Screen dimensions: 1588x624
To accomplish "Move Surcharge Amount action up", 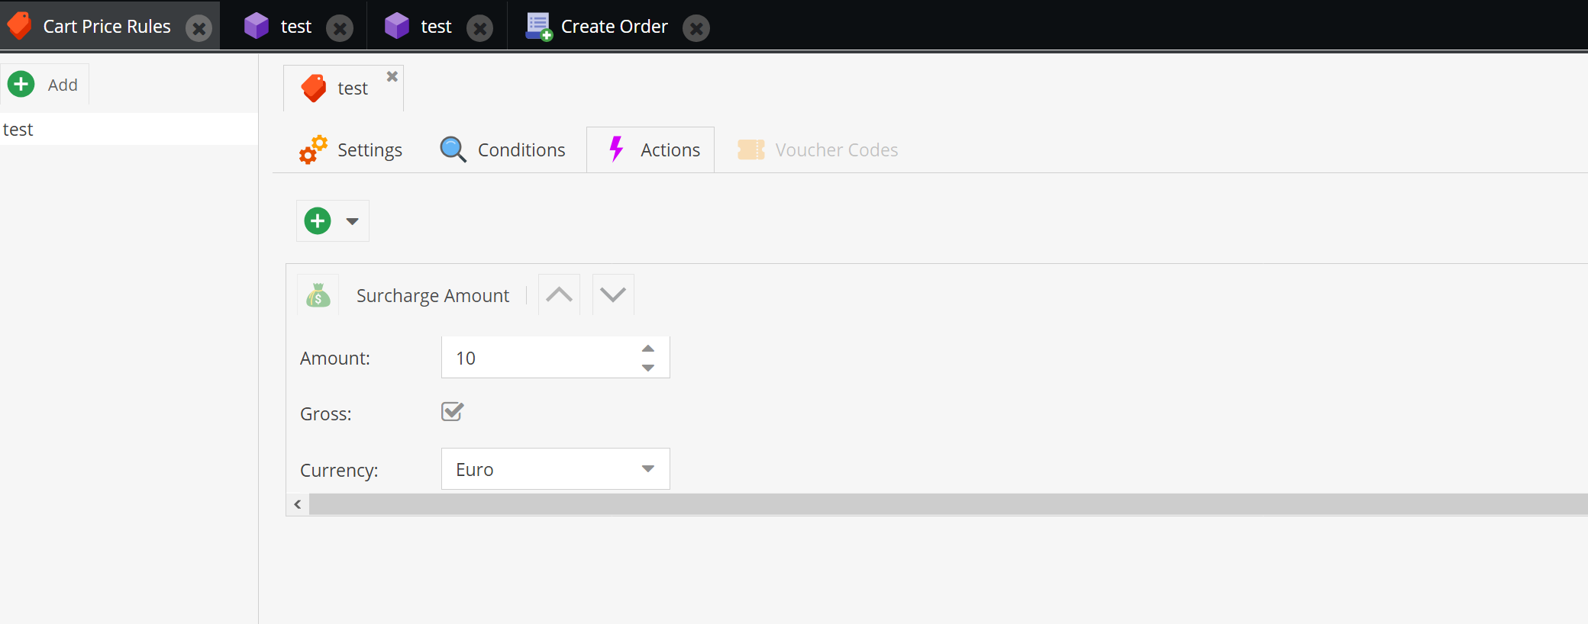I will pyautogui.click(x=559, y=294).
